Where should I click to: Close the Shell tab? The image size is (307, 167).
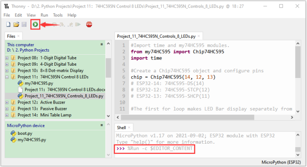(x=129, y=127)
